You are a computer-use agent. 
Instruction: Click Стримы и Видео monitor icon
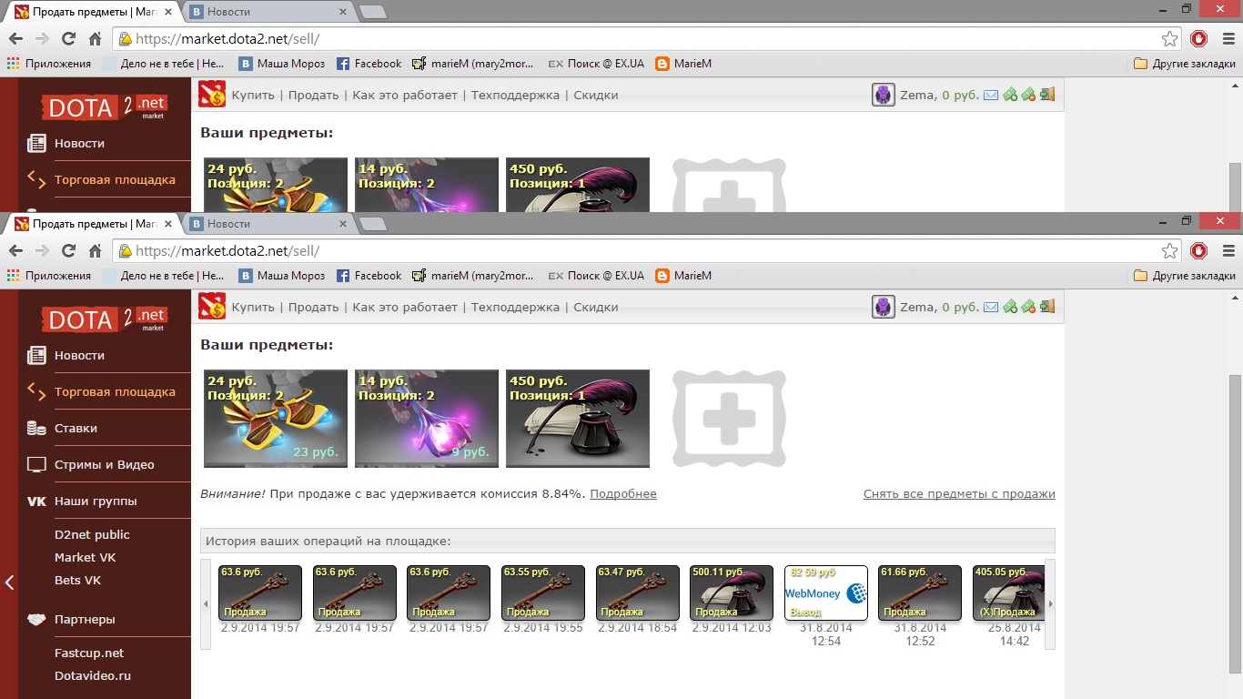[x=36, y=464]
